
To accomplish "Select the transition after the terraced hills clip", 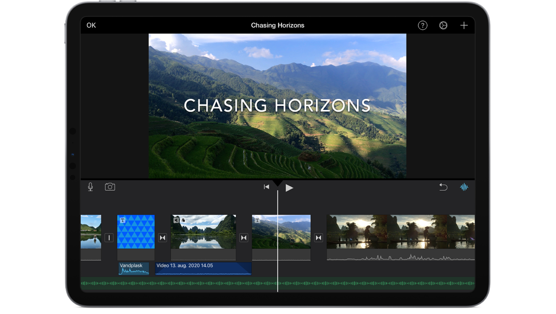I will pyautogui.click(x=319, y=238).
